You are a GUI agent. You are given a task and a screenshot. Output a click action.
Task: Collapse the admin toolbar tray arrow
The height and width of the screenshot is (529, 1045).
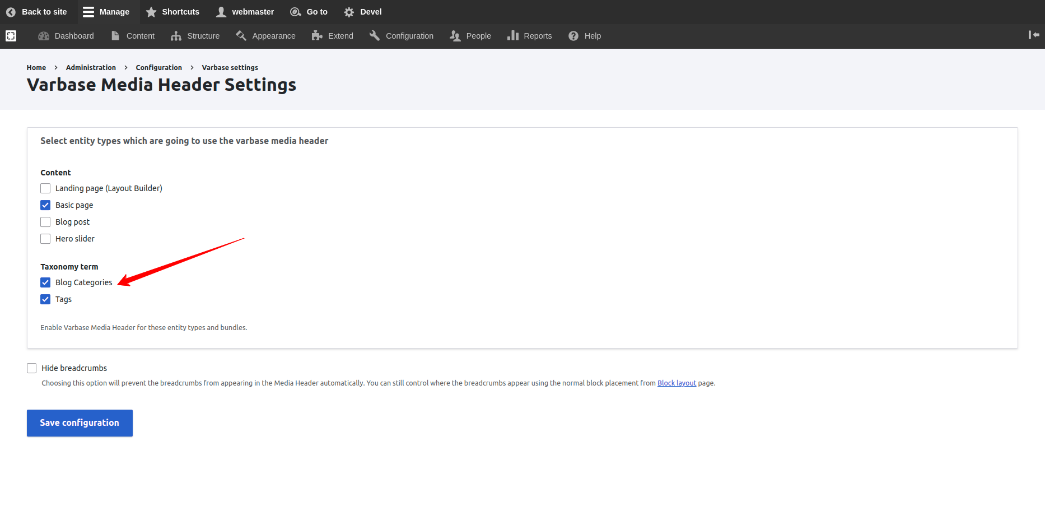1033,35
